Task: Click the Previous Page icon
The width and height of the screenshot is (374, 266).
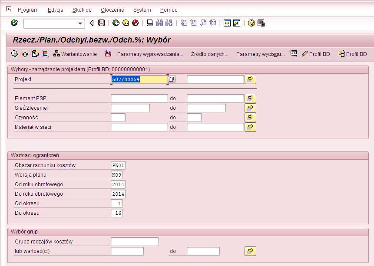Action: tap(193, 23)
